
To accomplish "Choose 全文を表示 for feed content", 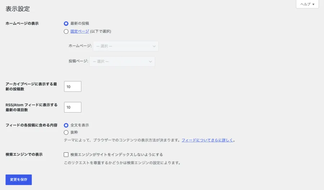I will coord(66,125).
